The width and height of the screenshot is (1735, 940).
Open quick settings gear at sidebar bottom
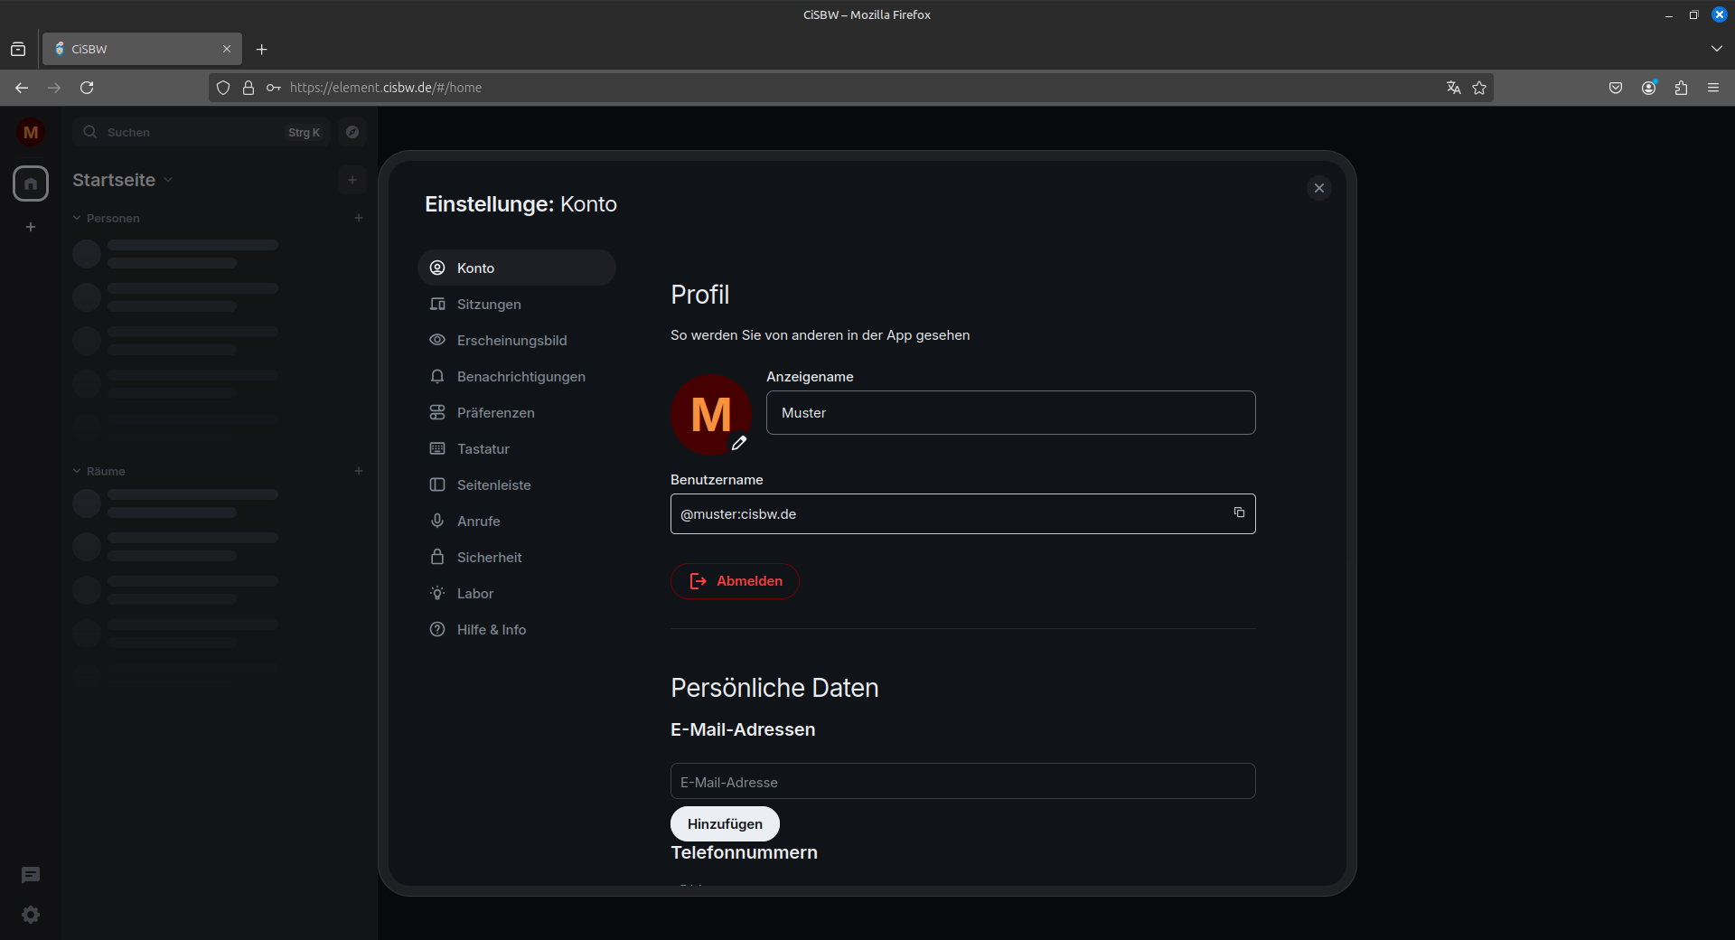tap(30, 915)
